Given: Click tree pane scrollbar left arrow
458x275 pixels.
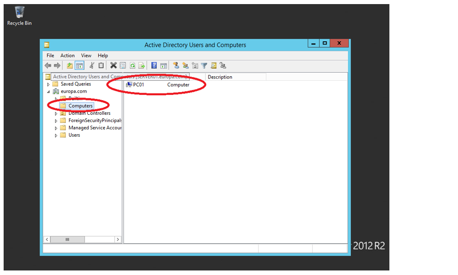Looking at the screenshot, I should (x=47, y=240).
